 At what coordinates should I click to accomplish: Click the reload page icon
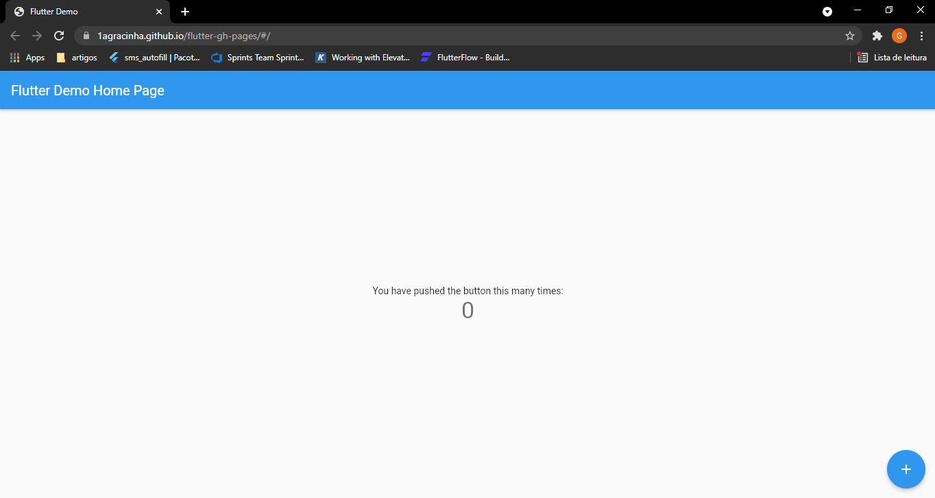59,35
